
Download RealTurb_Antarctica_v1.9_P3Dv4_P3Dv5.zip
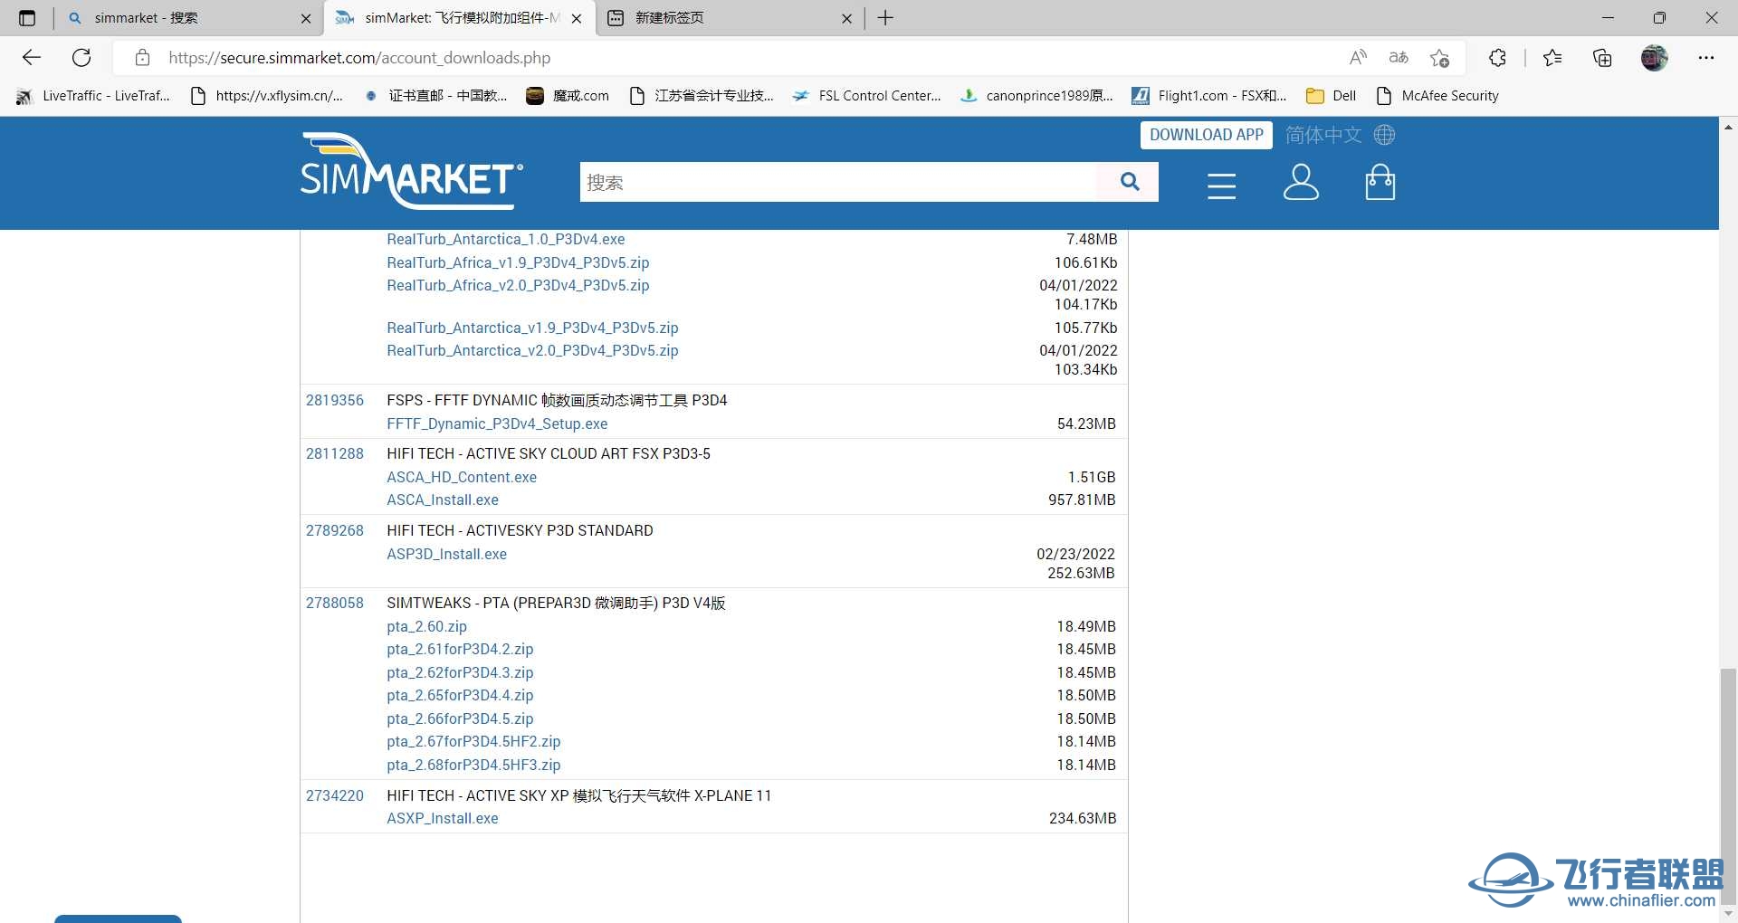click(532, 328)
